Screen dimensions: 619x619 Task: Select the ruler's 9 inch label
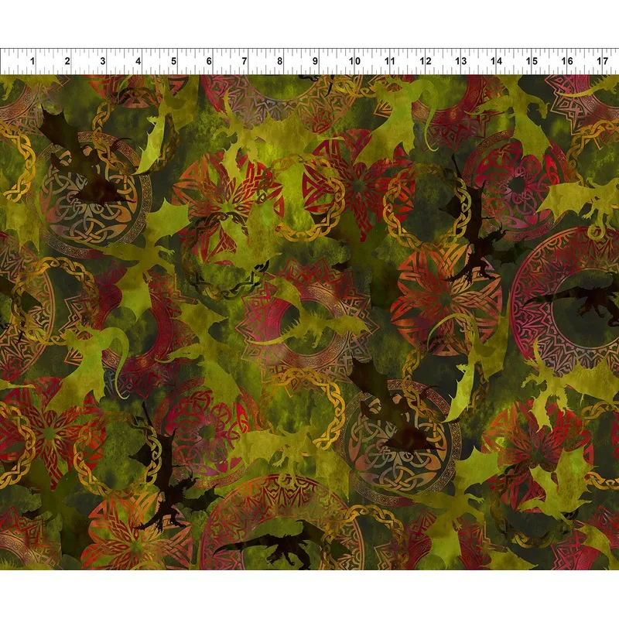click(315, 61)
